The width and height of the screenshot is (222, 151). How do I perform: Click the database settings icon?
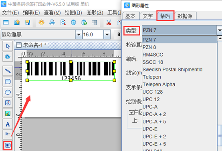coord(84,22)
